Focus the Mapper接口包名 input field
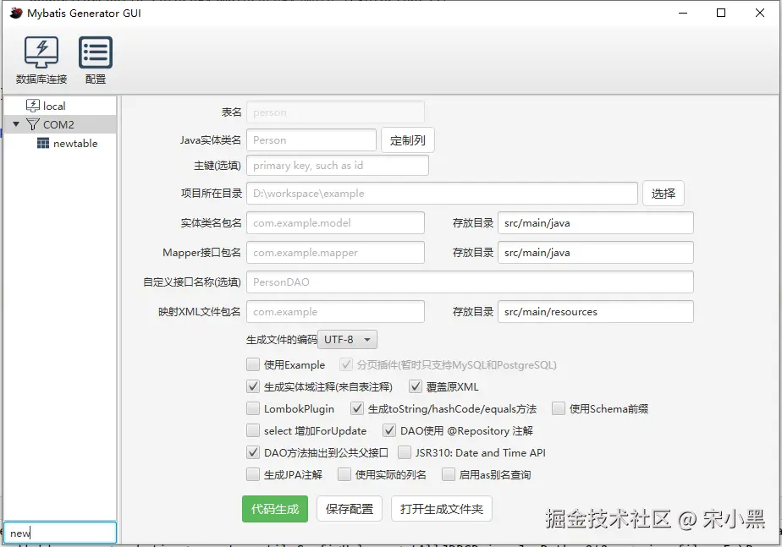This screenshot has width=782, height=547. 336,253
